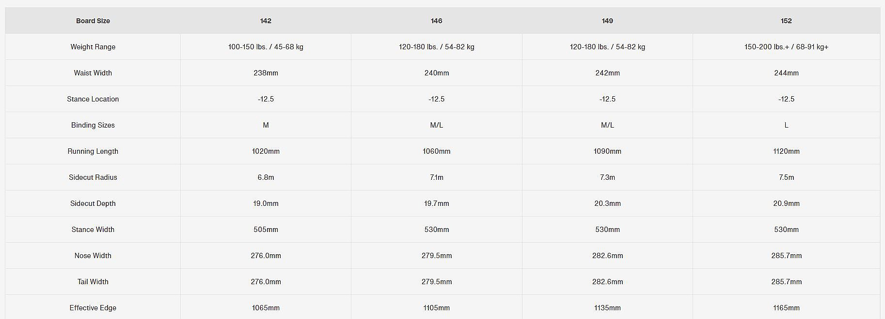Click the Waist Width row label
Viewport: 885px width, 319px height.
pyautogui.click(x=93, y=73)
